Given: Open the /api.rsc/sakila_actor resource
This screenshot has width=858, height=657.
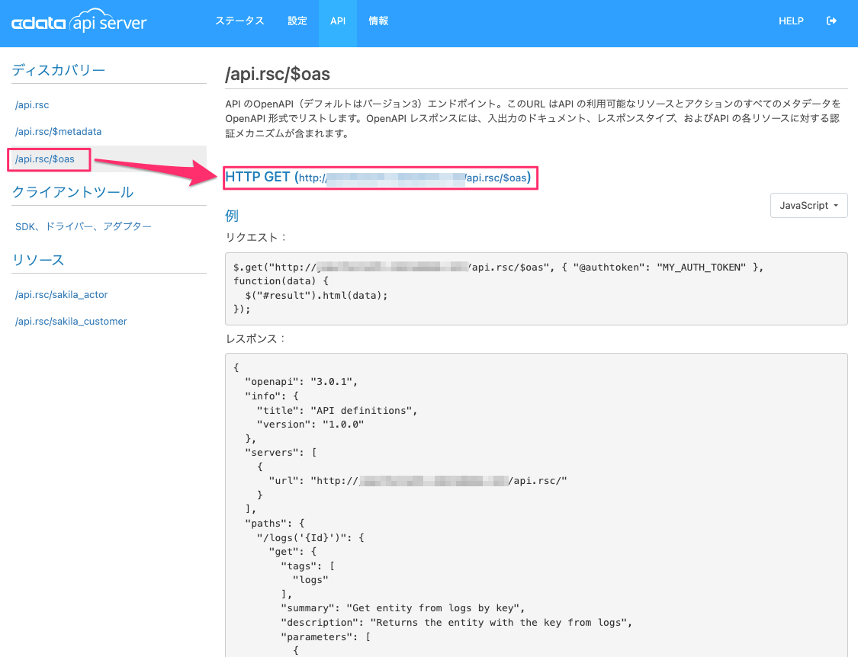Looking at the screenshot, I should coord(62,295).
